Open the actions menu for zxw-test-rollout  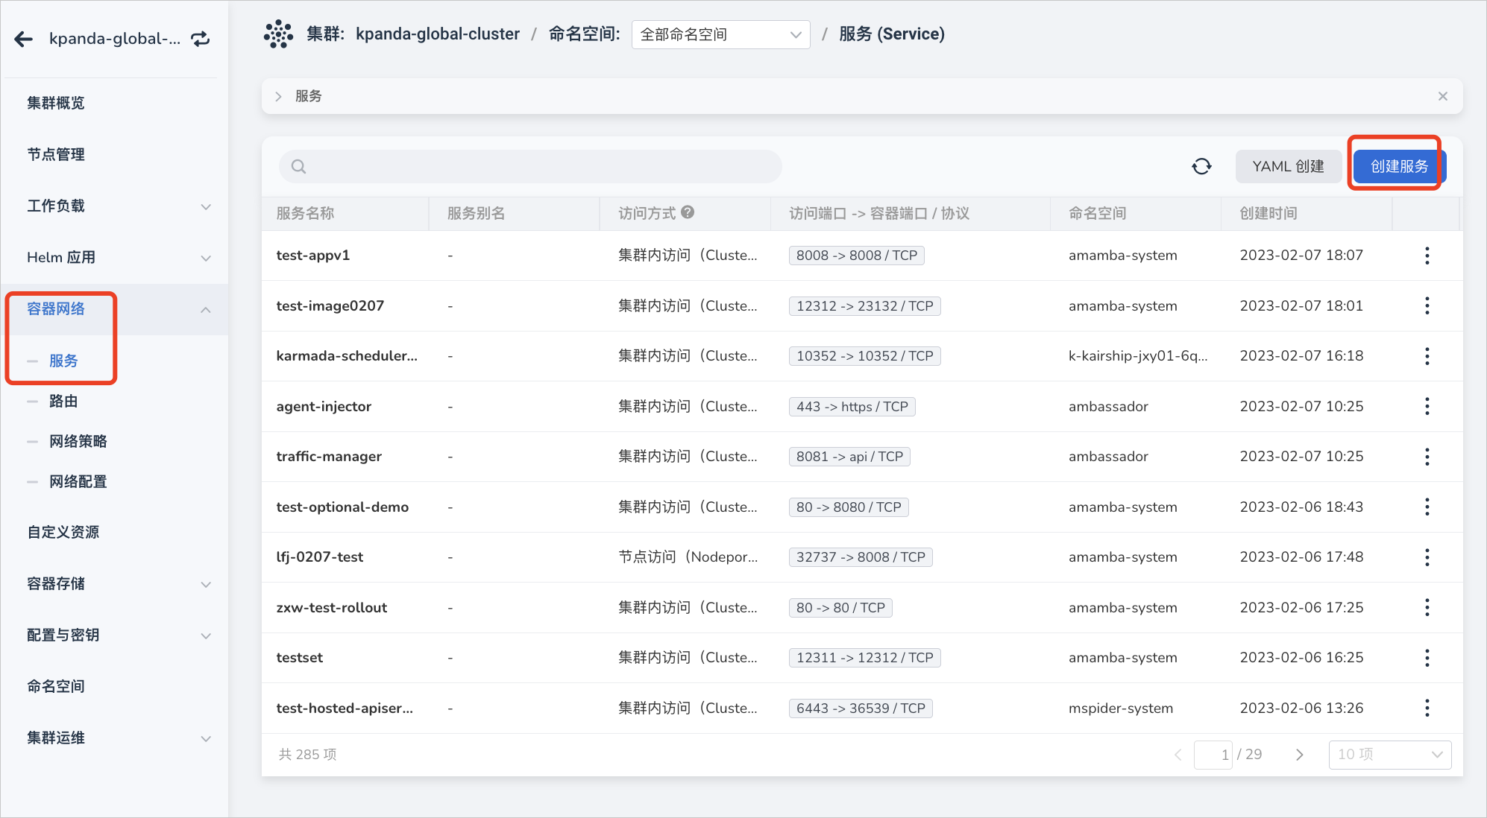click(1427, 607)
